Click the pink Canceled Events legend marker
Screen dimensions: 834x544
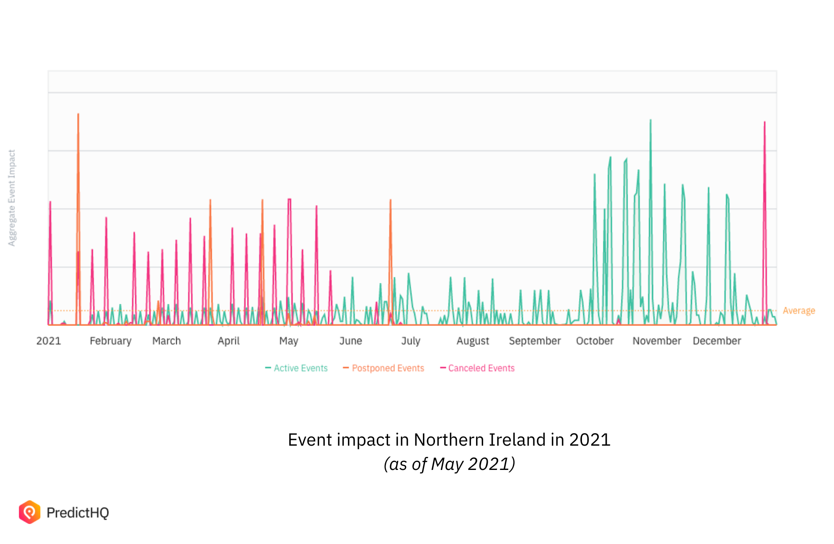(443, 368)
